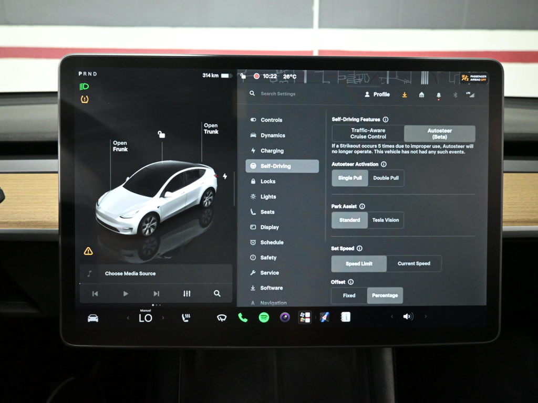Tap the Search Settings field
This screenshot has width=538, height=403.
pos(278,93)
